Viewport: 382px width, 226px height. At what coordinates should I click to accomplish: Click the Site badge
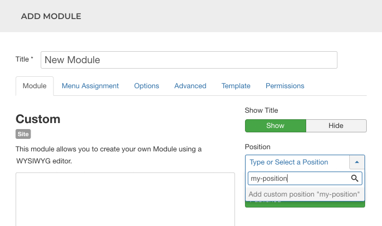click(23, 134)
